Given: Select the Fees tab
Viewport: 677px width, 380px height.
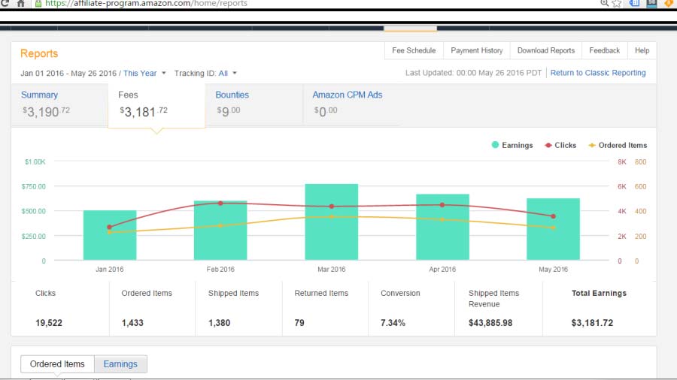Looking at the screenshot, I should tap(156, 104).
